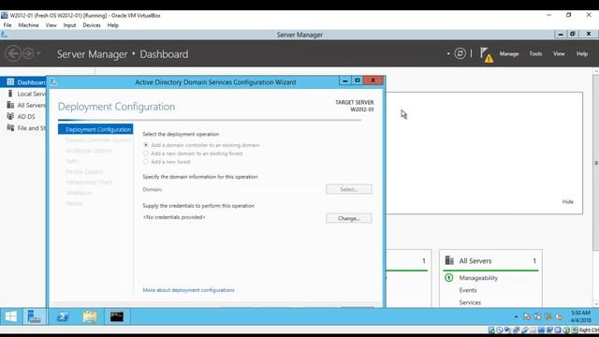Open the VirtualBox Input menu
Screen dimensions: 599x337
pyautogui.click(x=69, y=25)
